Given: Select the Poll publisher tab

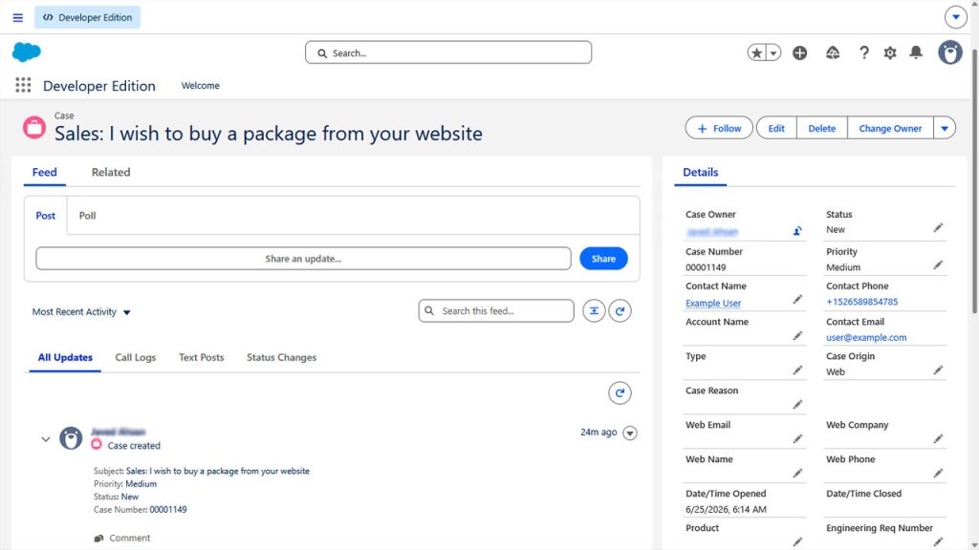Looking at the screenshot, I should (87, 215).
